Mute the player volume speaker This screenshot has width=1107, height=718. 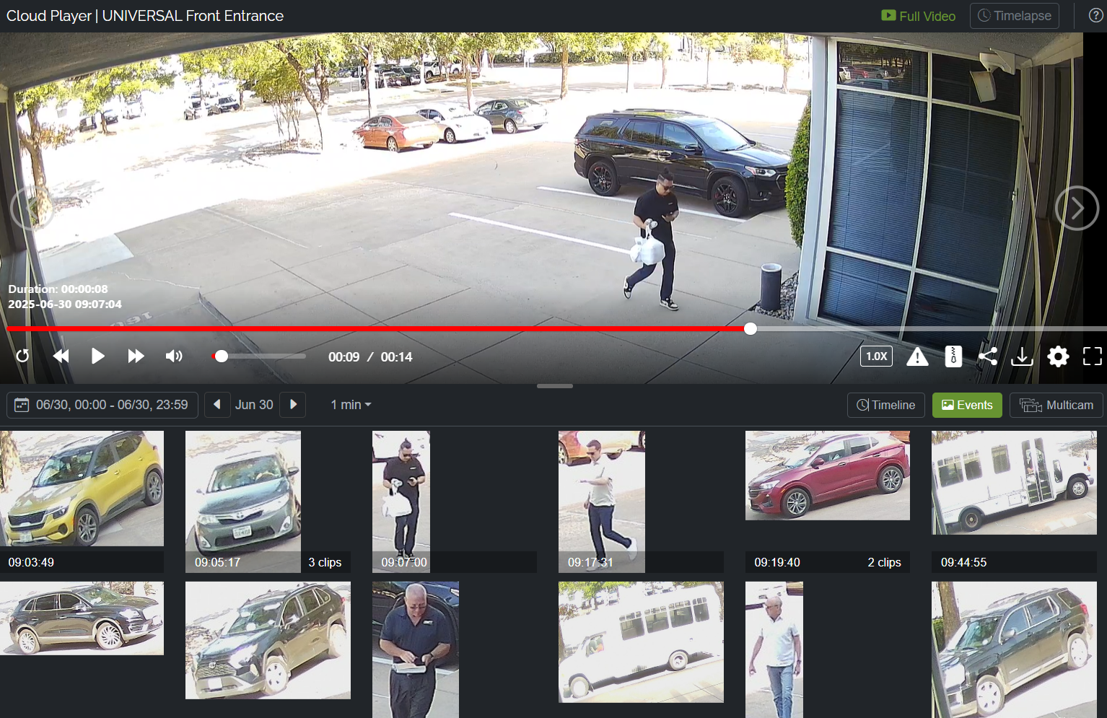pos(174,356)
